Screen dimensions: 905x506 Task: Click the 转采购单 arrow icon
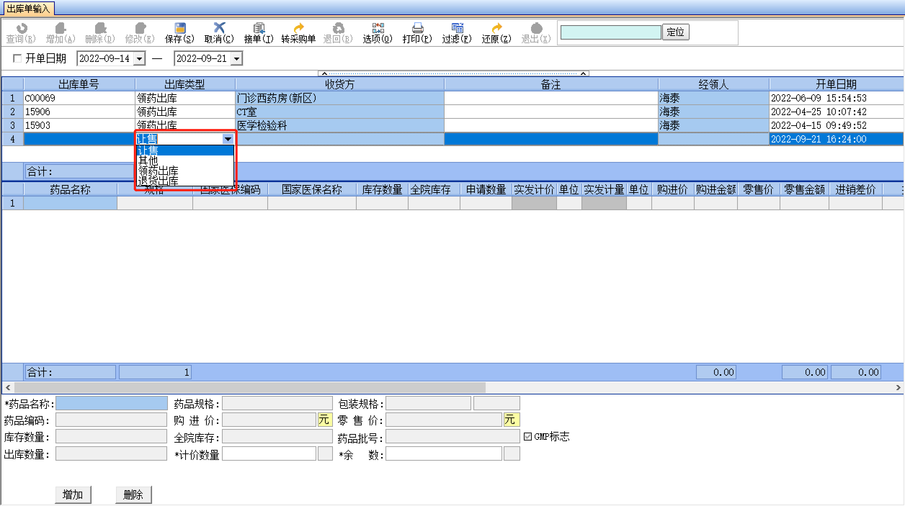point(298,28)
